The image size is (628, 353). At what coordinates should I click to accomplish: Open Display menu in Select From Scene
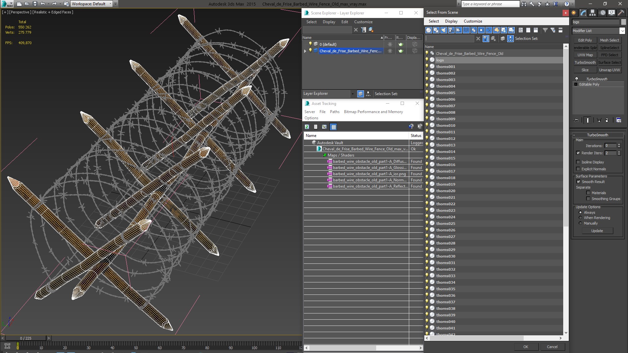coord(451,21)
